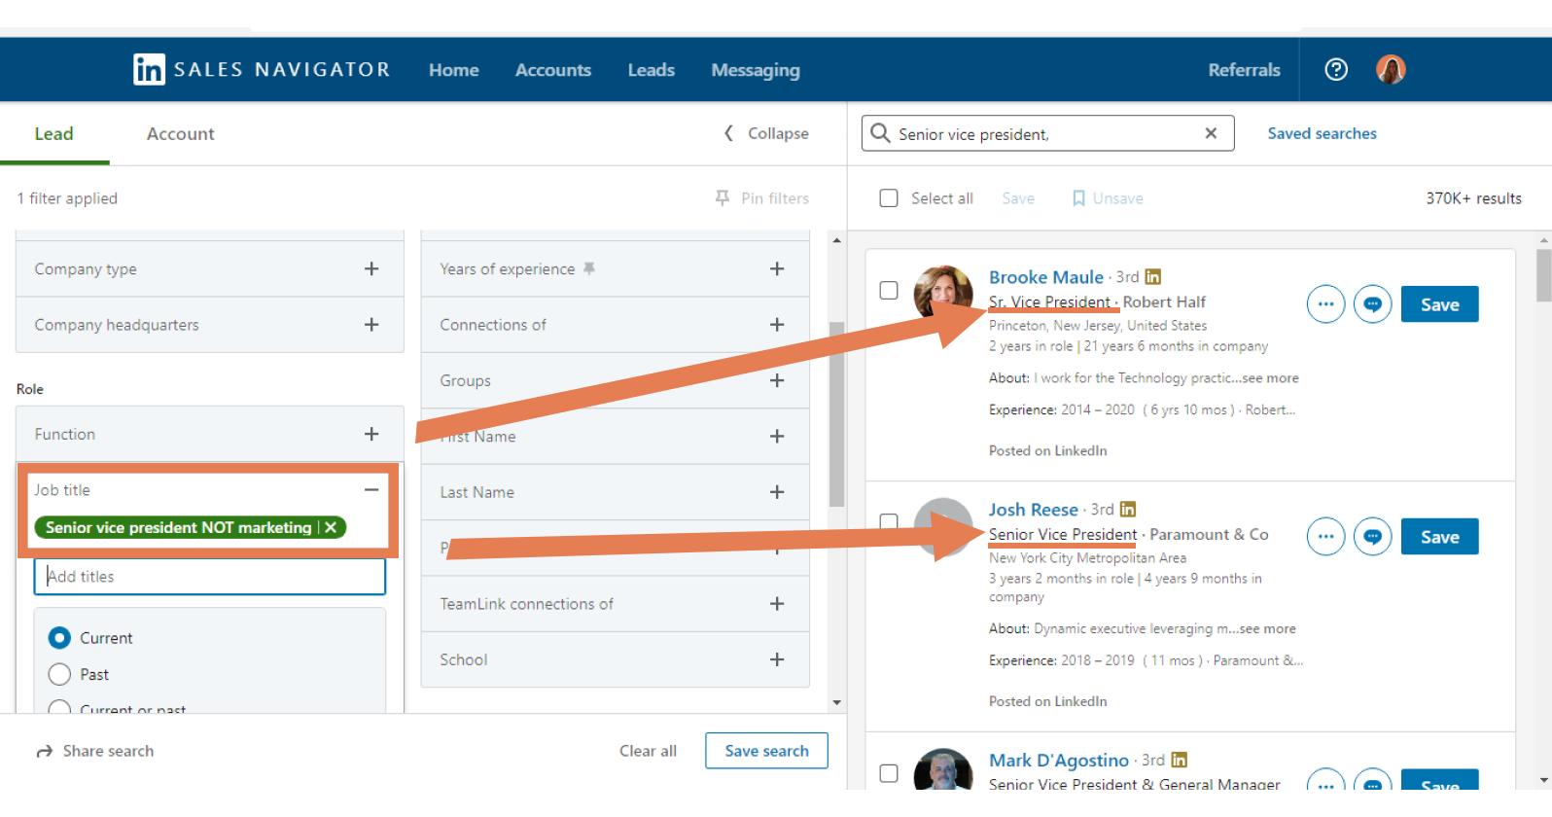Open the Leads navigation item
Screen dimensions: 1552x817
pyautogui.click(x=652, y=70)
